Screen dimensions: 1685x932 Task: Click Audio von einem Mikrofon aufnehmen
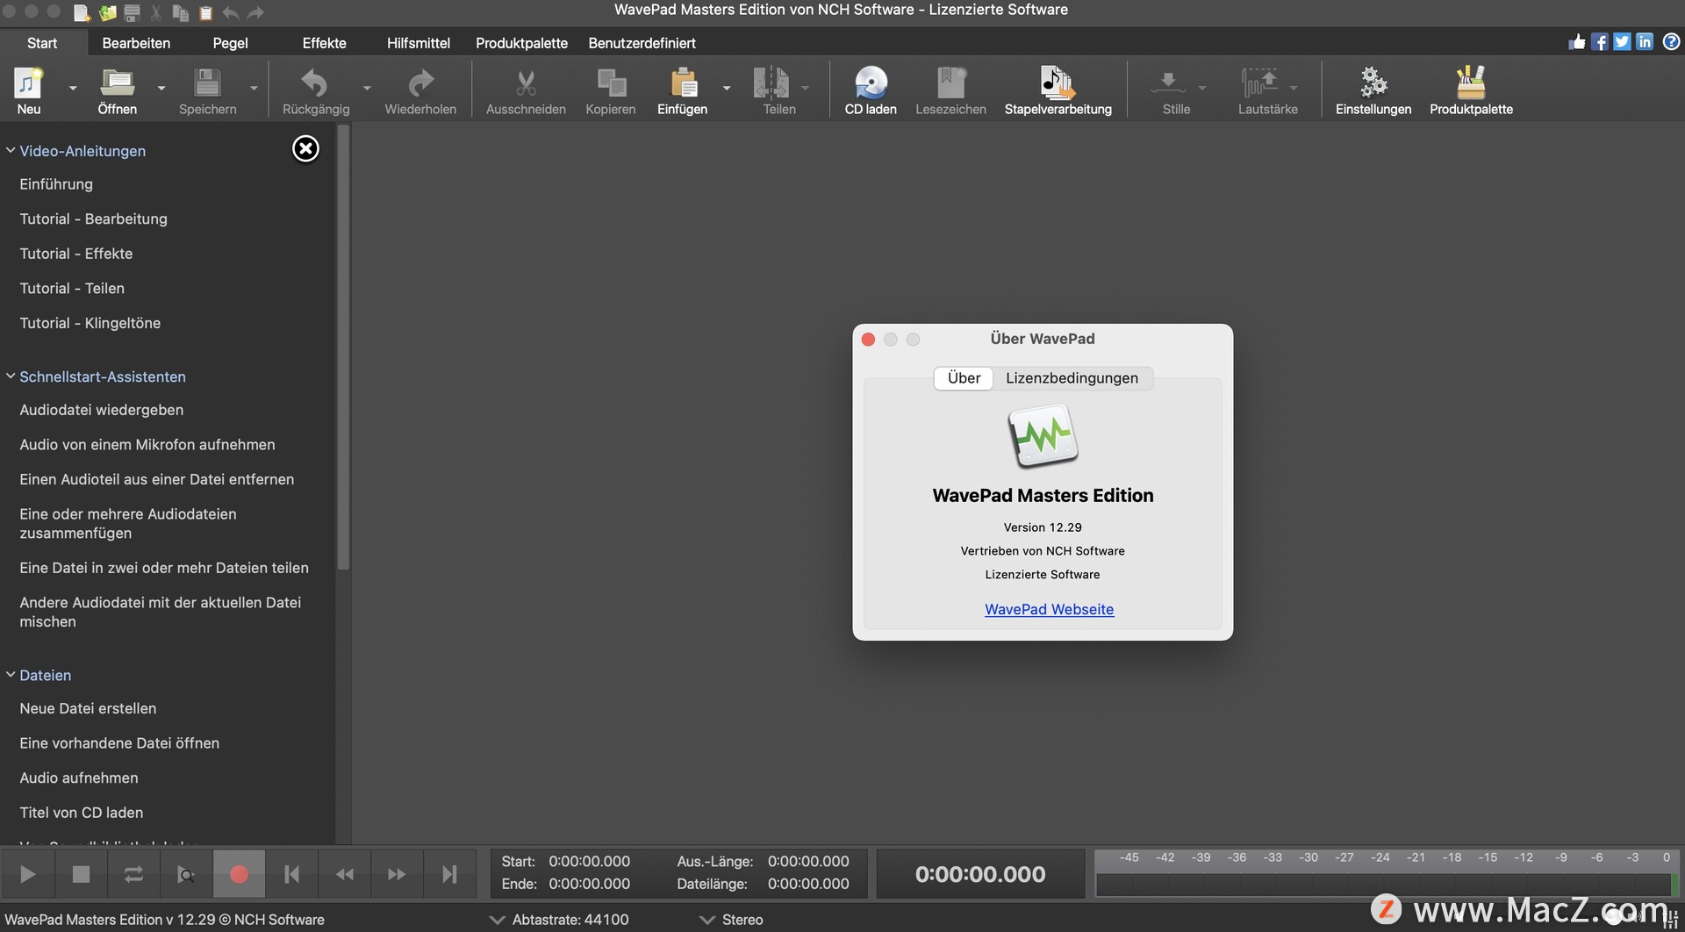tap(147, 445)
